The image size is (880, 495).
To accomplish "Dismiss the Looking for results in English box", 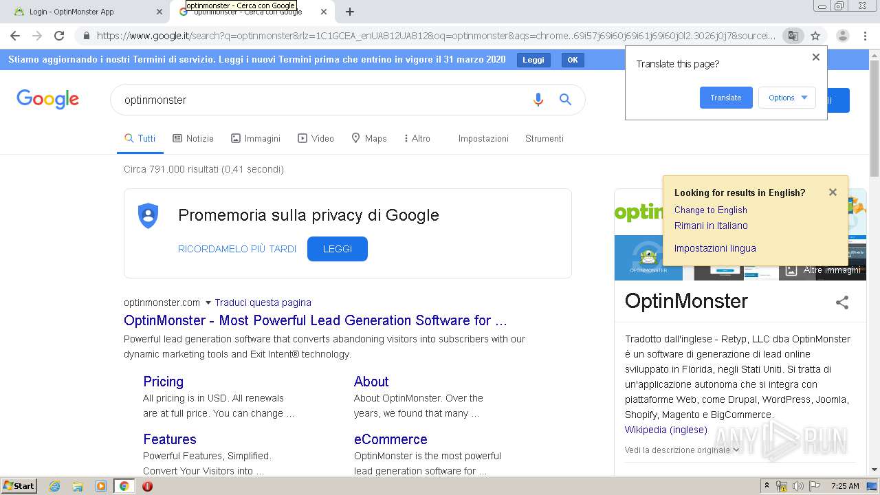I will point(833,192).
